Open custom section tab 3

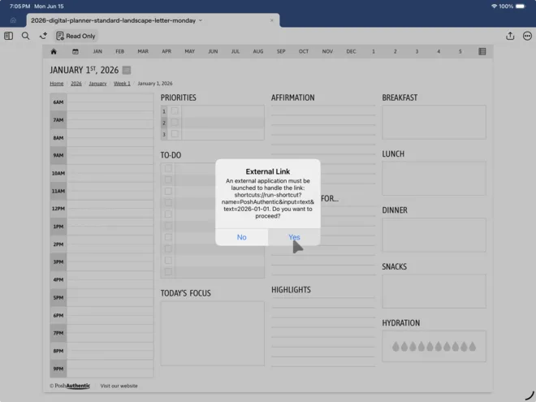point(417,52)
